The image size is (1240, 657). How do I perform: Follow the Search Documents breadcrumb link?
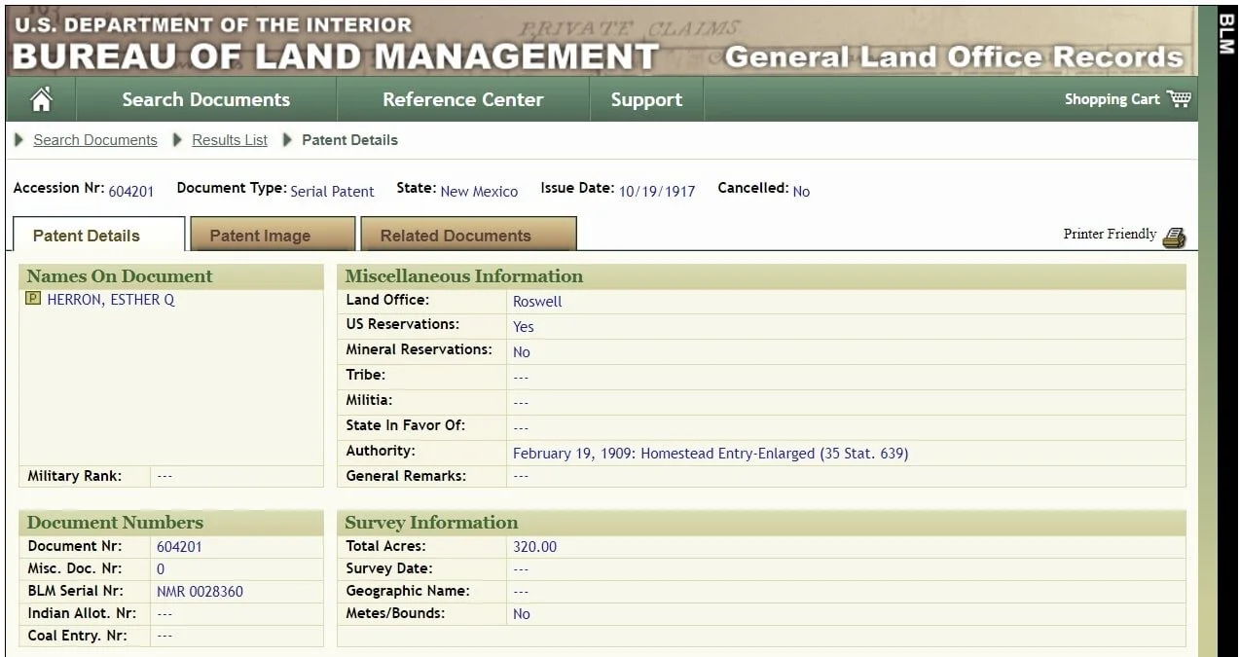tap(95, 140)
